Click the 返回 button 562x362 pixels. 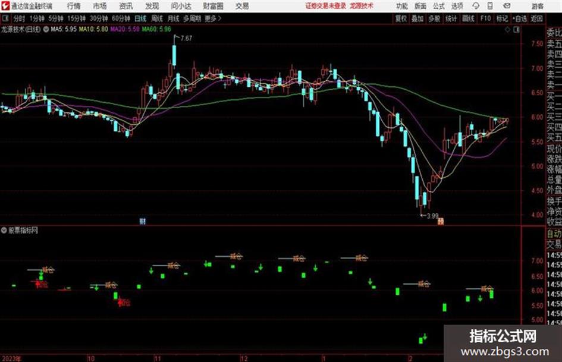point(536,18)
